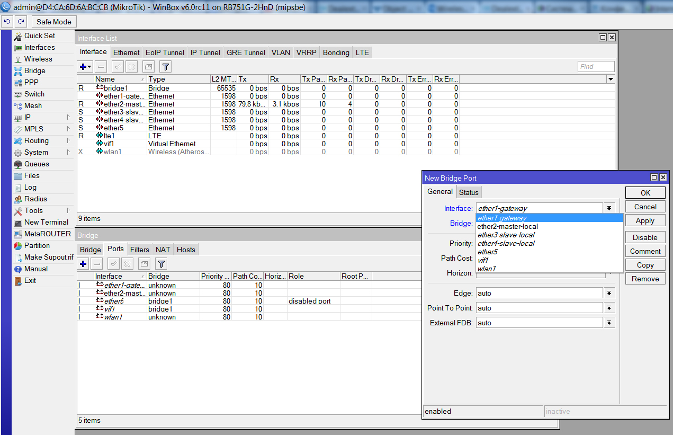Click the Apply button in New Bridge Port

click(645, 220)
